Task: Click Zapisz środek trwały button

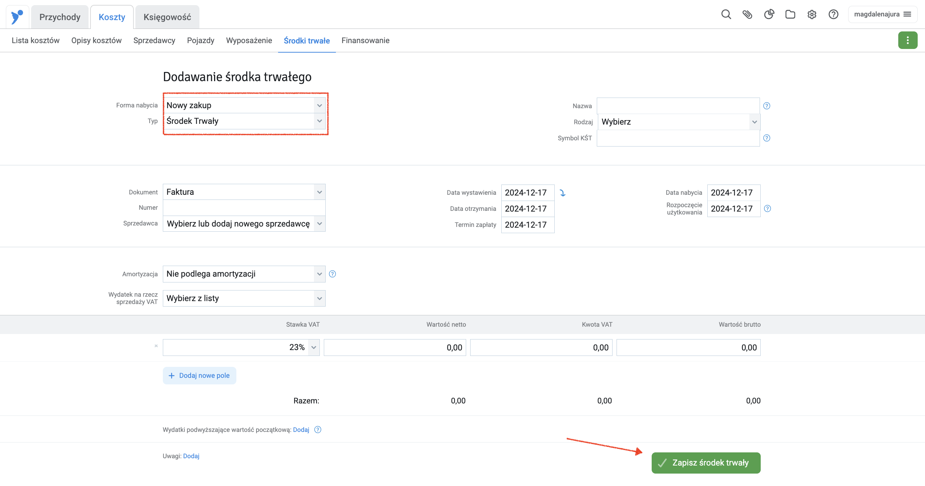Action: (706, 463)
